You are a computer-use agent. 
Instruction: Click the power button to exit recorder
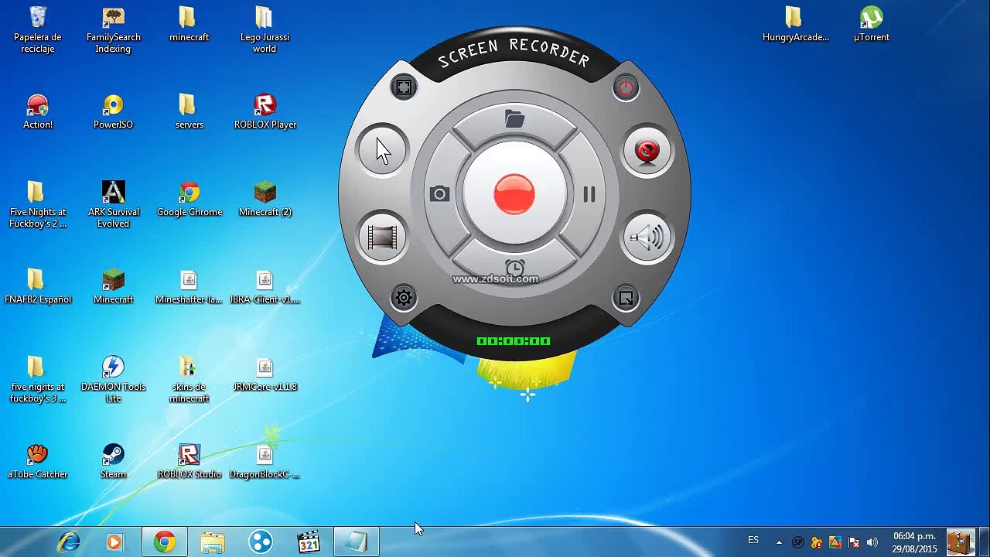626,87
